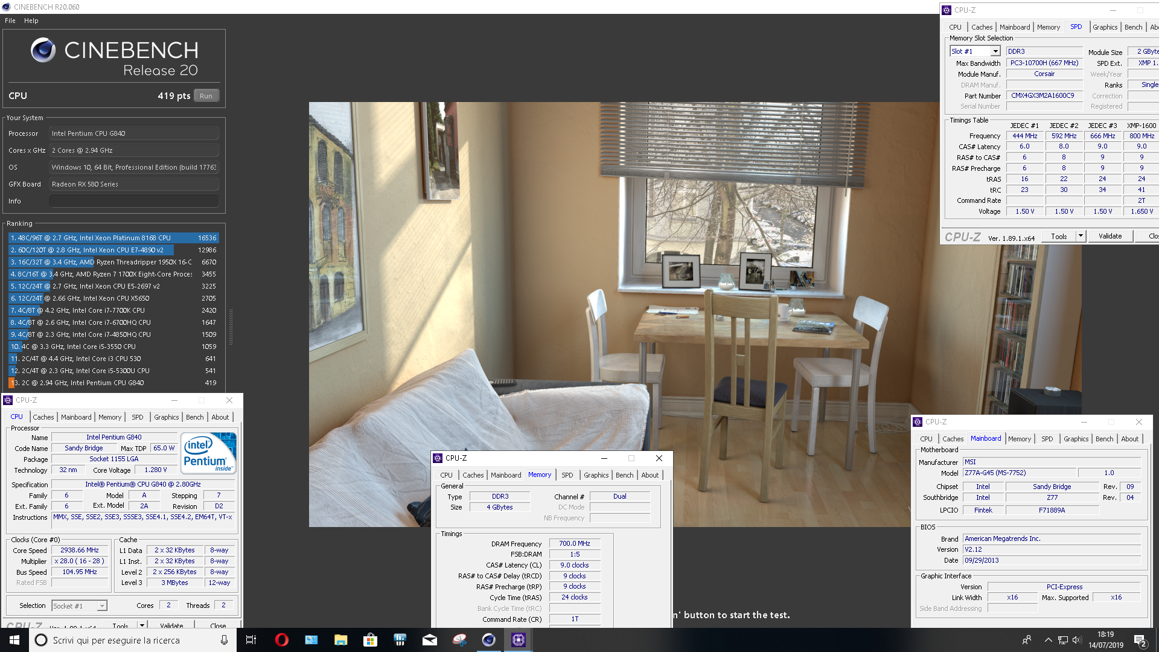Viewport: 1159px width, 652px height.
Task: Open the People icon in the system tray
Action: tap(1026, 640)
